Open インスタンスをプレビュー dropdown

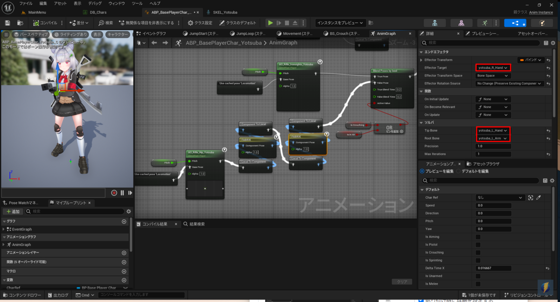coord(342,22)
